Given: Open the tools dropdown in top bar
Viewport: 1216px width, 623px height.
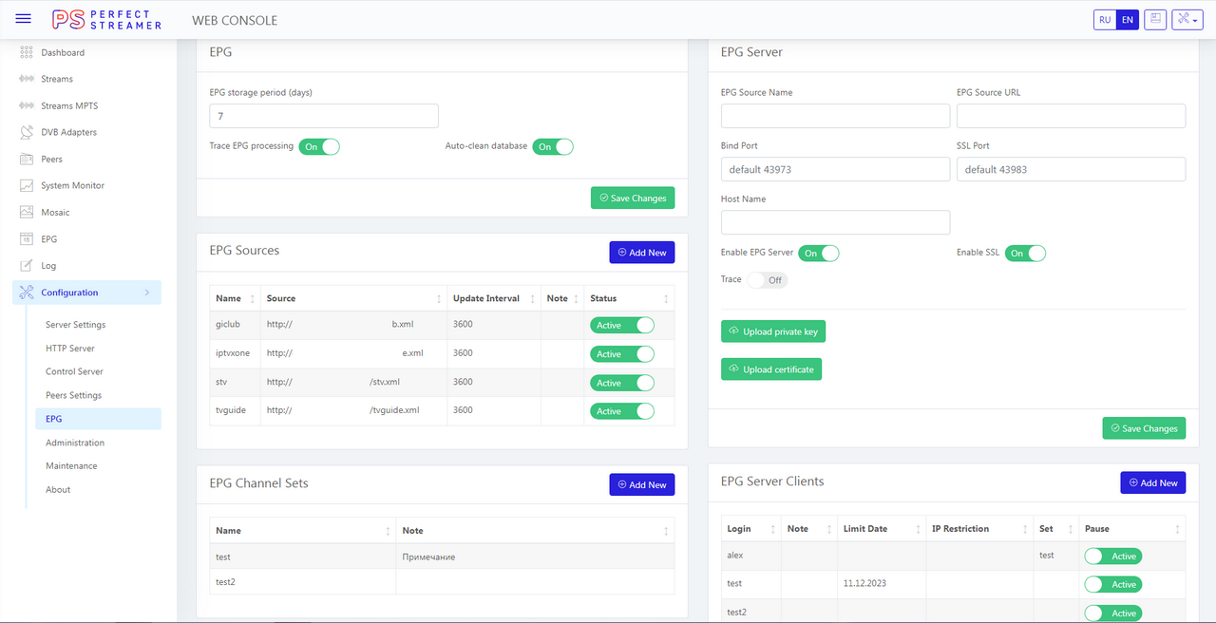Looking at the screenshot, I should (1187, 20).
